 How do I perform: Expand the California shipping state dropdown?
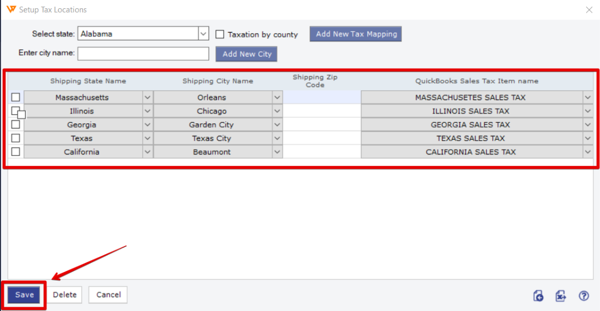(x=148, y=152)
